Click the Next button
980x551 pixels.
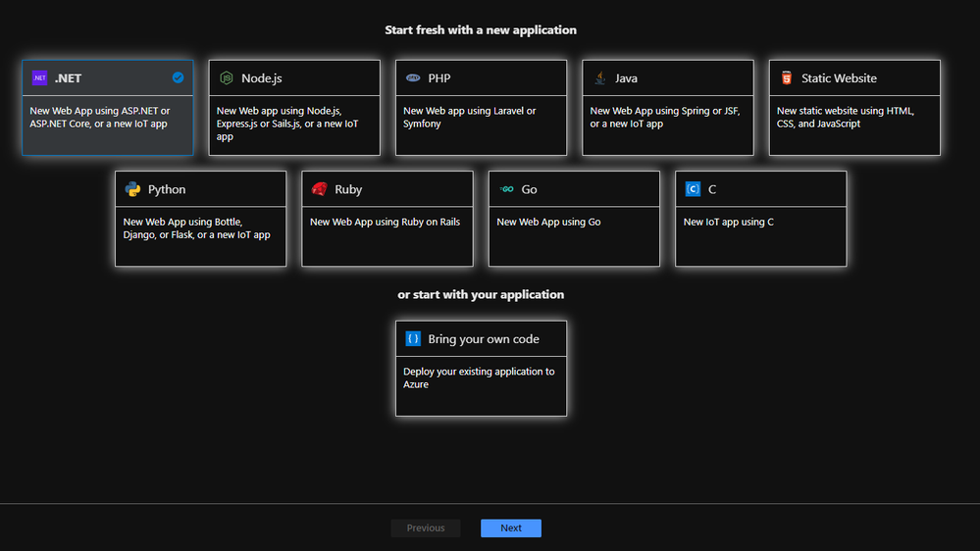(511, 527)
